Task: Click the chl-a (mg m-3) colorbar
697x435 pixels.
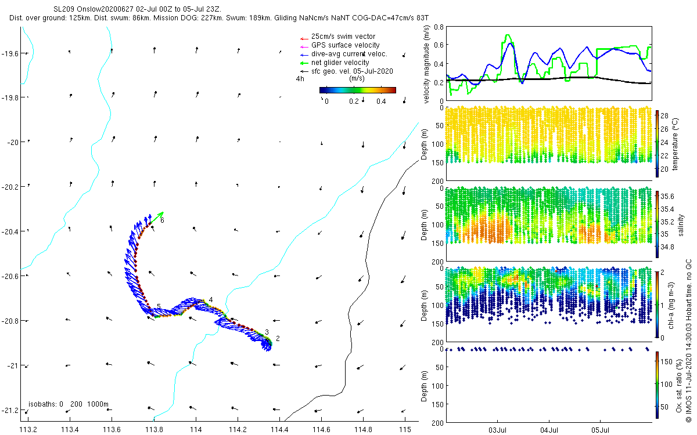Action: pos(657,304)
